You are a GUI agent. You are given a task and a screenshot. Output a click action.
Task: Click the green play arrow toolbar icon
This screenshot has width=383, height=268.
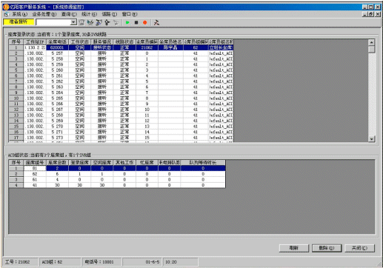coord(127,22)
